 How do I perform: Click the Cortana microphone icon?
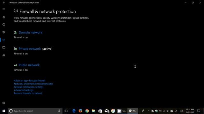click(59, 111)
